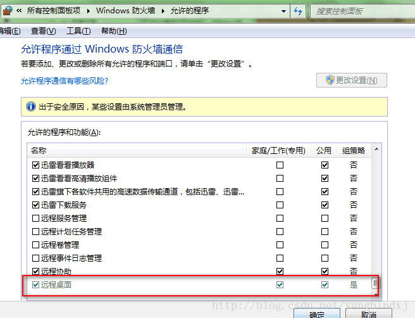This screenshot has width=415, height=318.
Task: Sort by 名称 column header
Action: (137, 151)
